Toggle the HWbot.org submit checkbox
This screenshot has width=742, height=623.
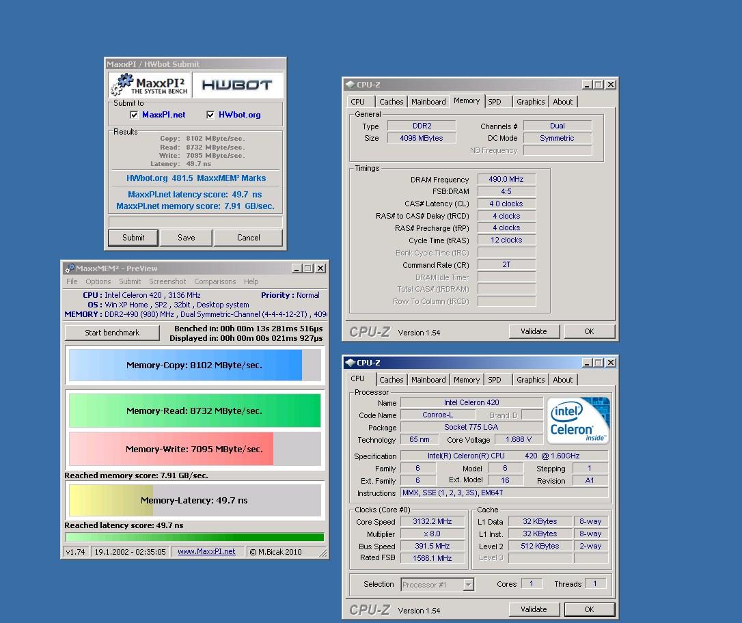click(210, 115)
